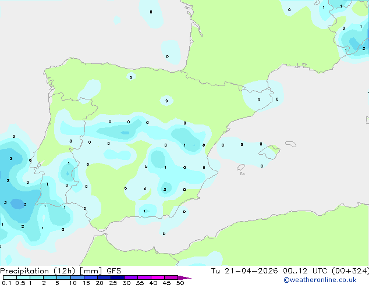The height and width of the screenshot is (285, 369).
Task: Click the '40' legend scale label
Action: (154, 283)
